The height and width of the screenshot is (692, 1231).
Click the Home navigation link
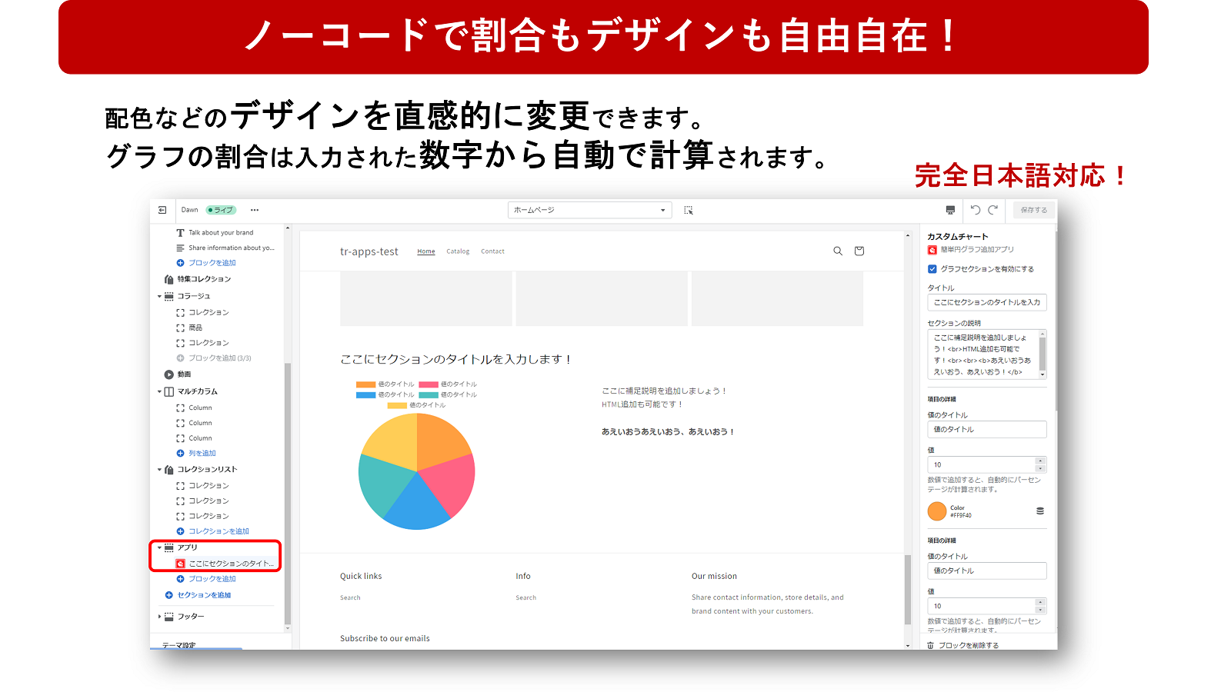[426, 251]
